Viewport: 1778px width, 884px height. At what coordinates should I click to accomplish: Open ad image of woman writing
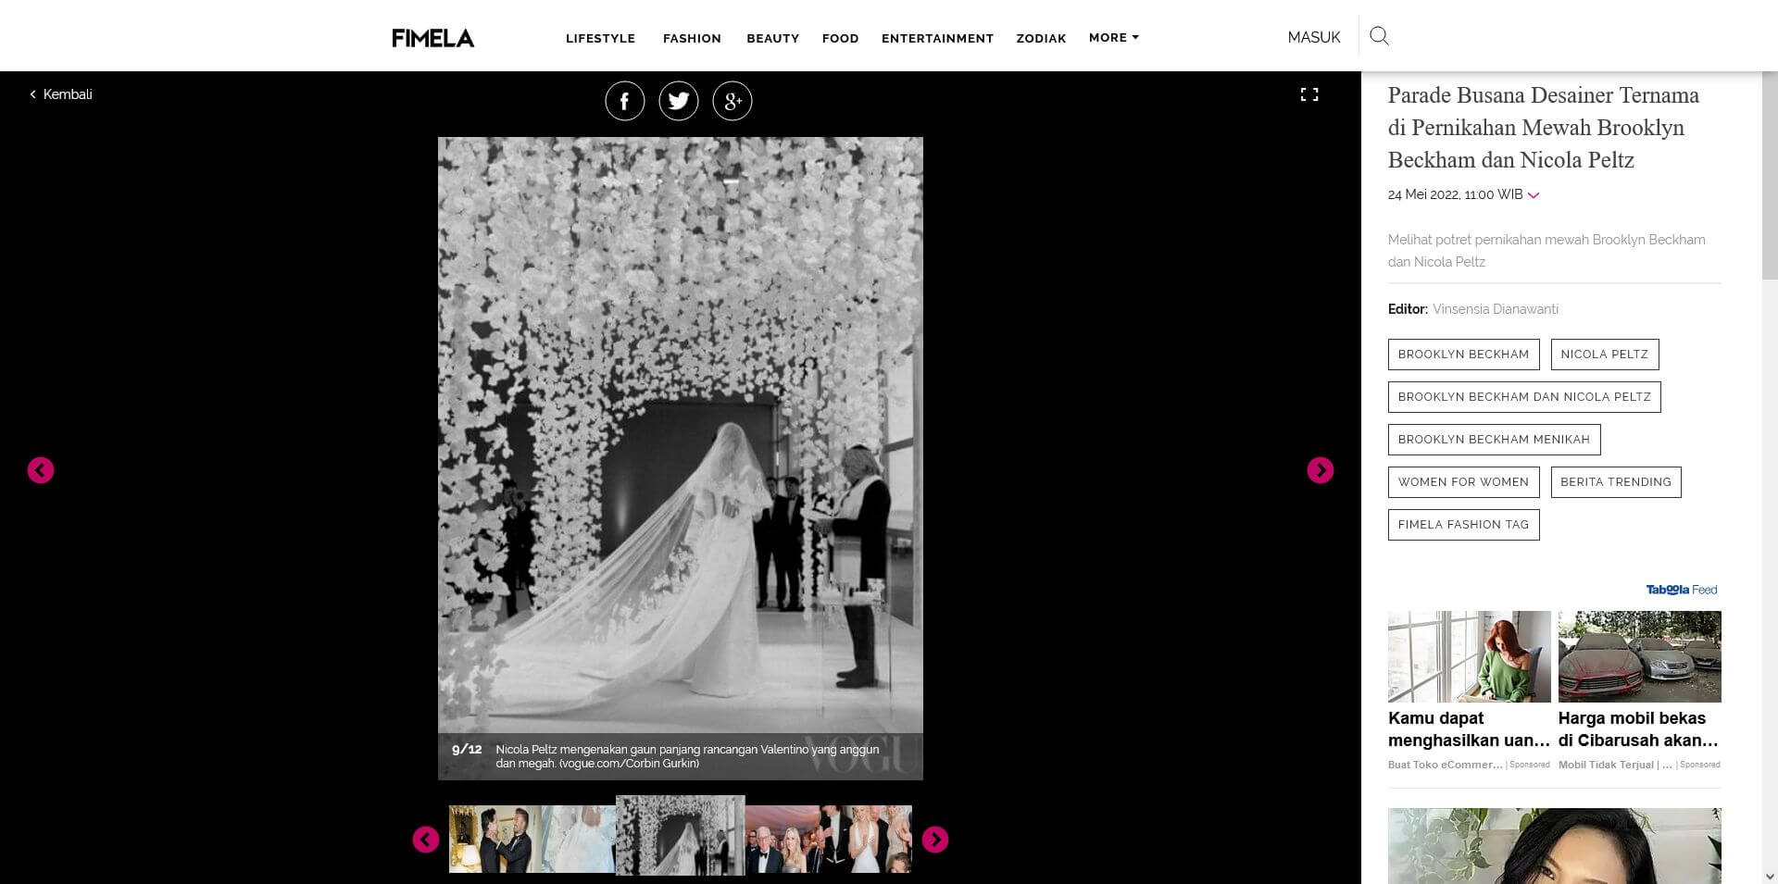1469,656
